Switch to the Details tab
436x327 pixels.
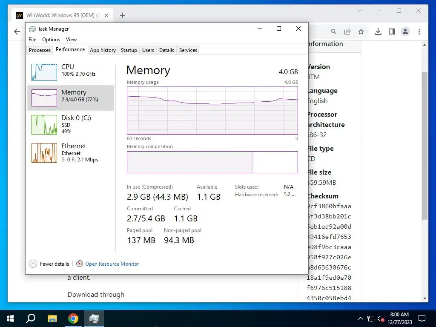166,50
